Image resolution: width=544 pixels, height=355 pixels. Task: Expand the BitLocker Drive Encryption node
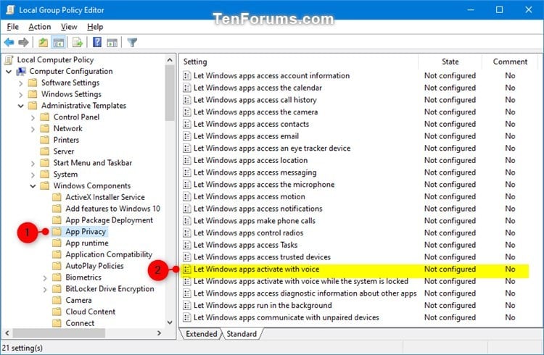(x=45, y=289)
